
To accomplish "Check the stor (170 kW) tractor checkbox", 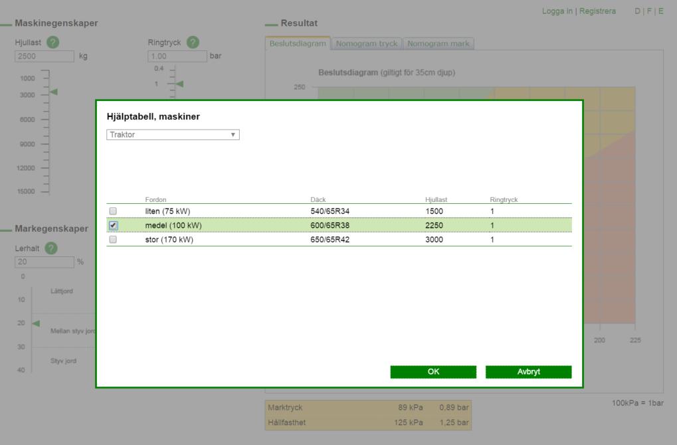I will tap(113, 240).
